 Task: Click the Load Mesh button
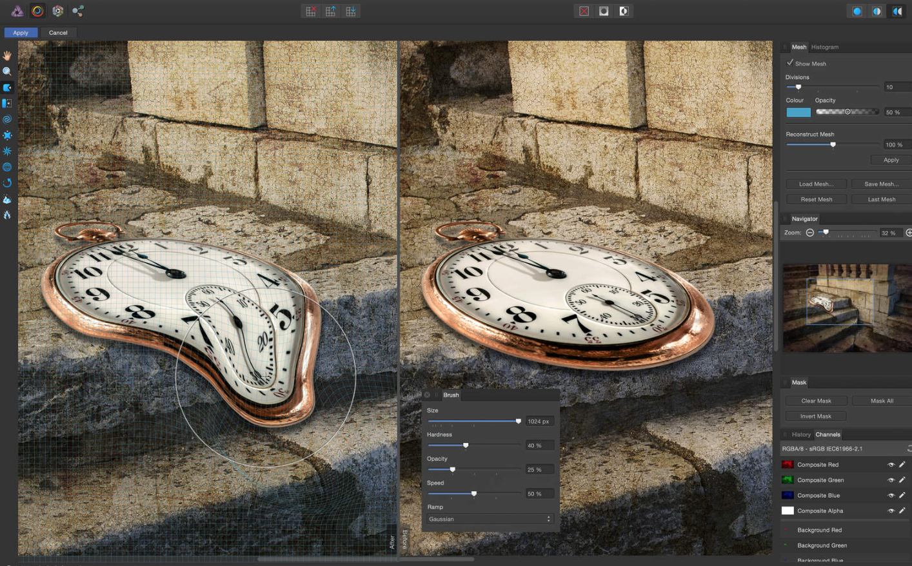tap(816, 184)
